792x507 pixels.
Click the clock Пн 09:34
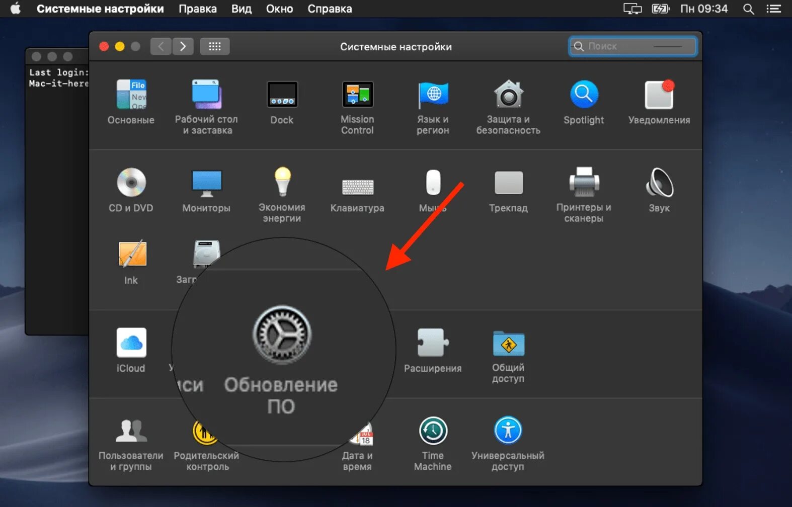(704, 9)
